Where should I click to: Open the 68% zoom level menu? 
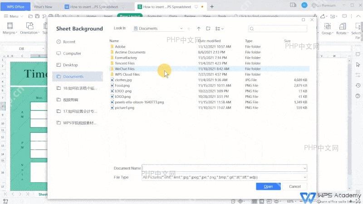click(291, 201)
